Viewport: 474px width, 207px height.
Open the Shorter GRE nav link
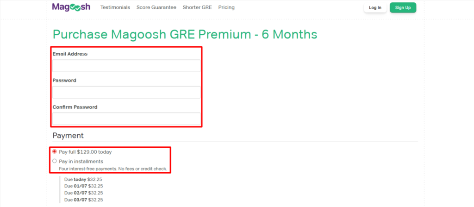pyautogui.click(x=198, y=7)
